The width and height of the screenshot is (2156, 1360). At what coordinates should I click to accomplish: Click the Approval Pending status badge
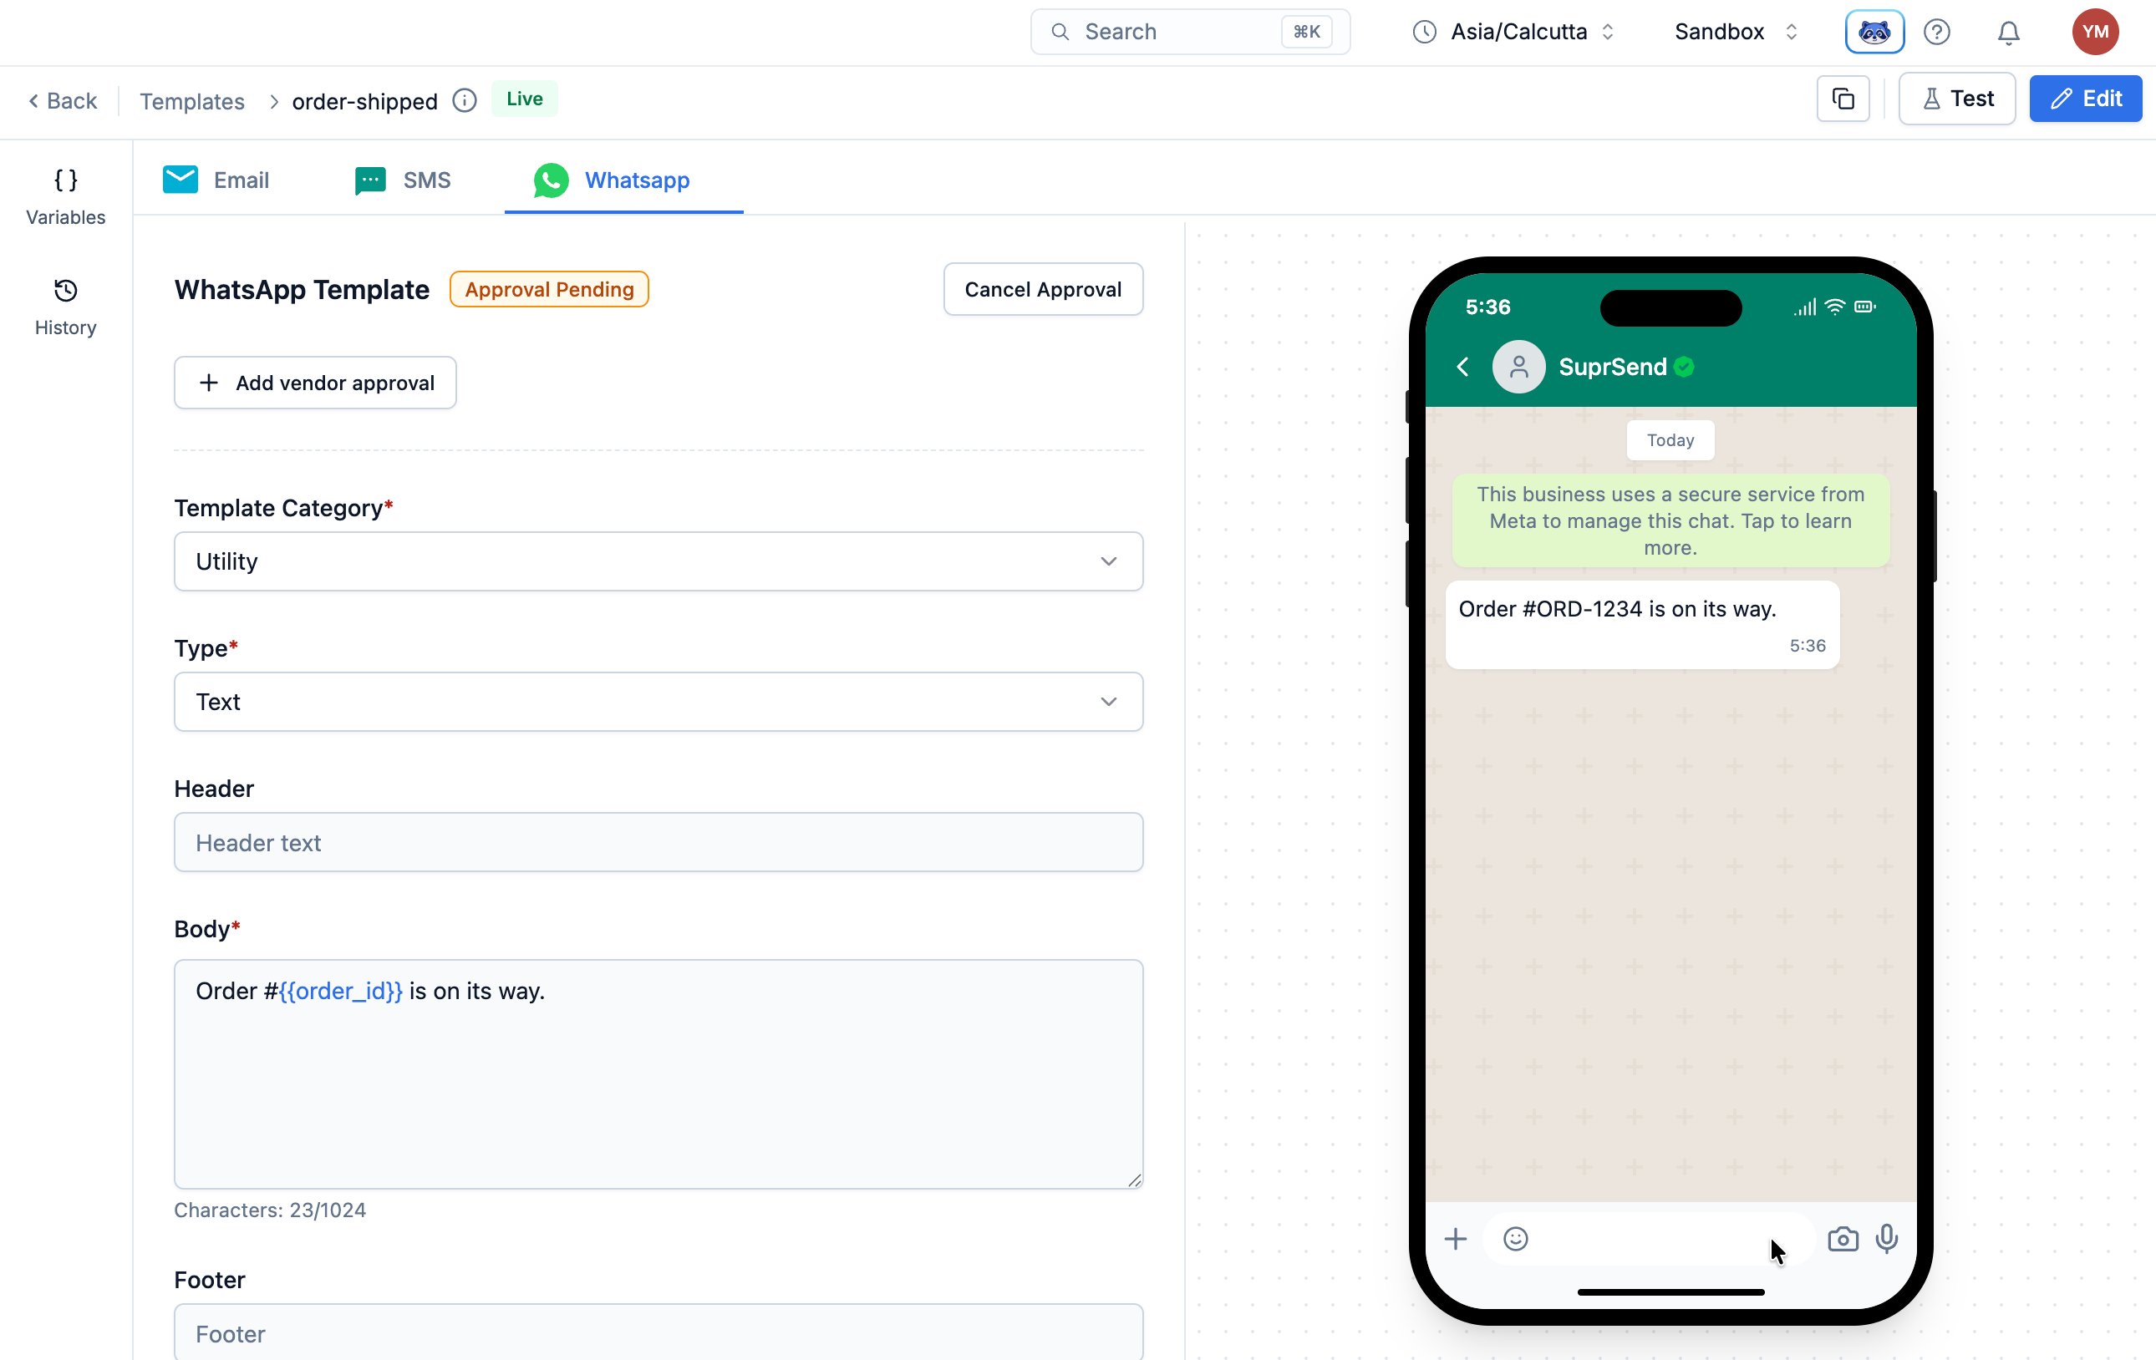549,289
